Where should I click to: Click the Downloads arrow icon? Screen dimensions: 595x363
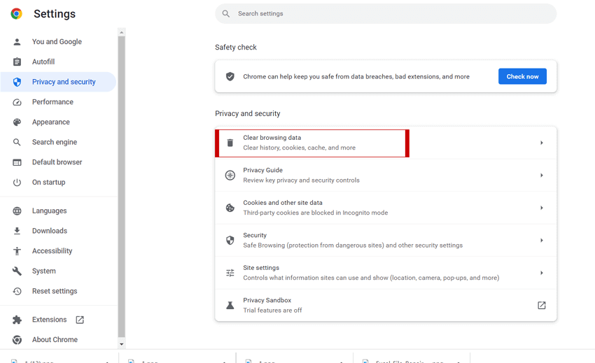point(17,231)
